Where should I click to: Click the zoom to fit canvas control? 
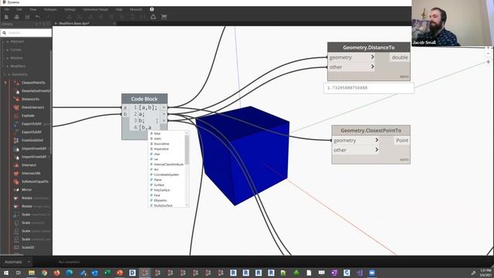click(488, 62)
